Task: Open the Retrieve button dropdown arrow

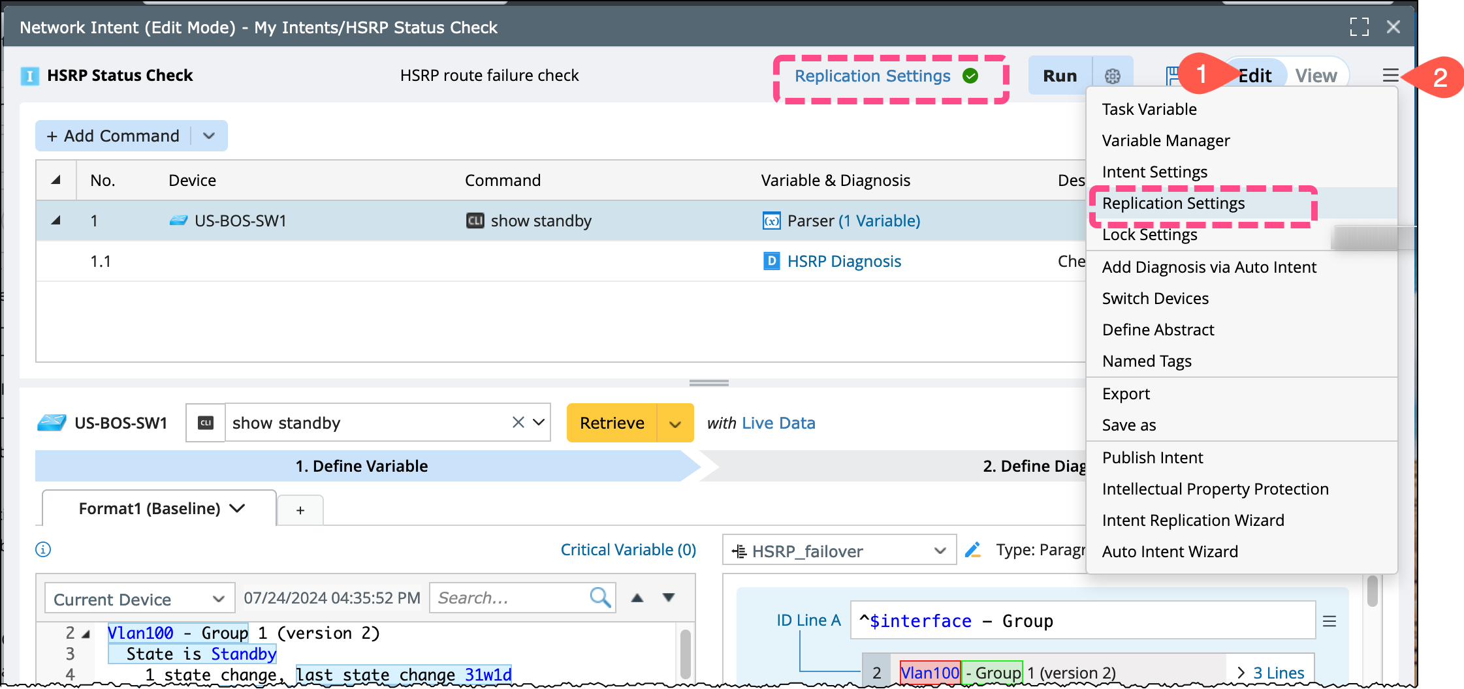Action: tap(675, 423)
